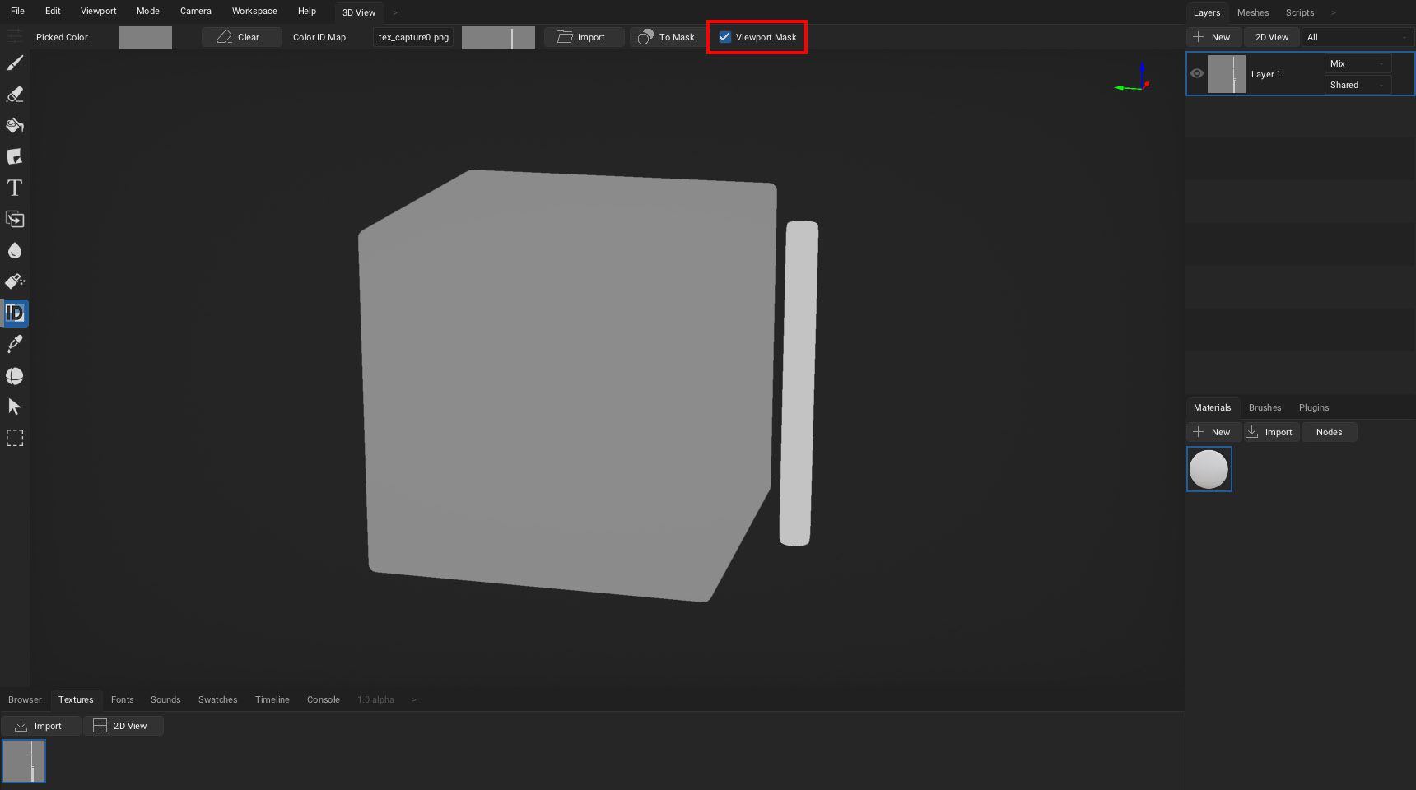Image resolution: width=1416 pixels, height=790 pixels.
Task: Switch to the Swatches tab
Action: (218, 699)
